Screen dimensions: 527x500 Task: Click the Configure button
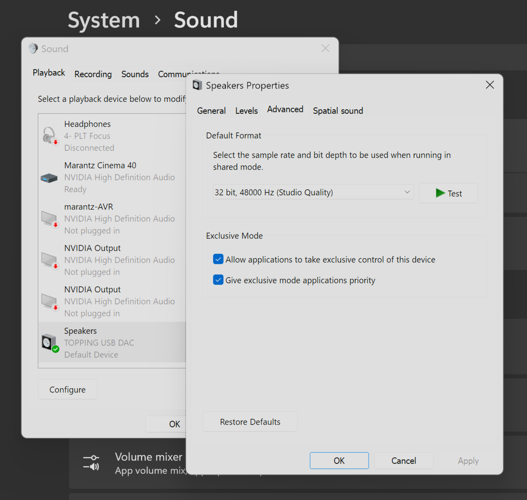(68, 389)
